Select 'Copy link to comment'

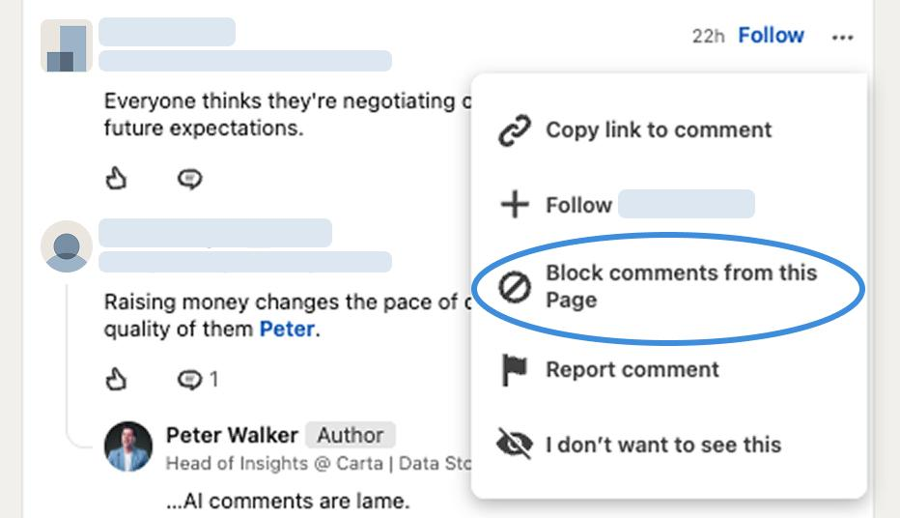click(659, 130)
